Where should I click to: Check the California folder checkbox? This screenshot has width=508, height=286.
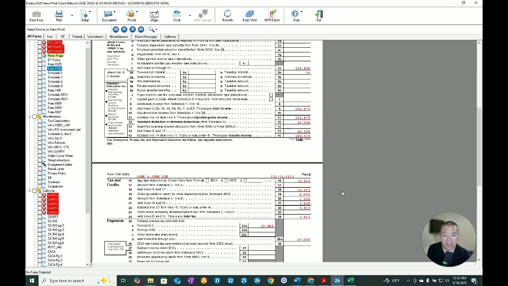pos(35,191)
